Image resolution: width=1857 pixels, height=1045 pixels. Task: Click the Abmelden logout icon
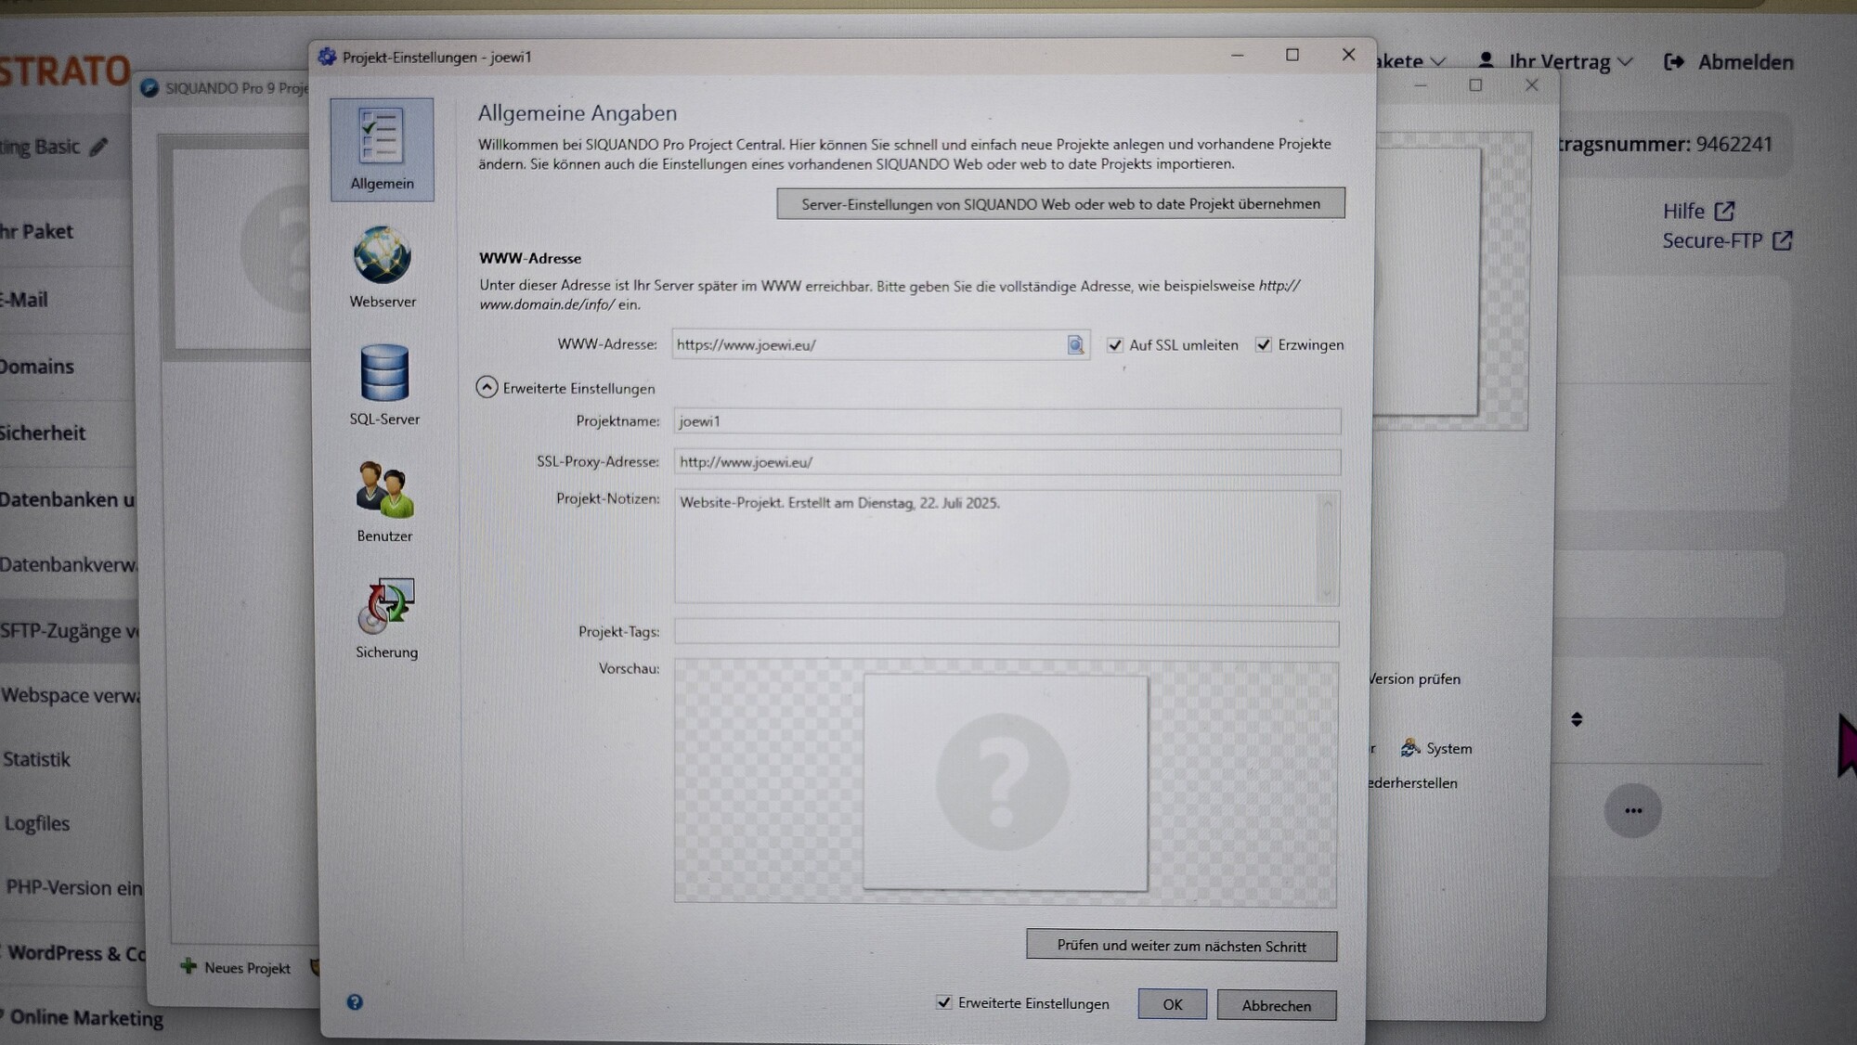(x=1674, y=62)
